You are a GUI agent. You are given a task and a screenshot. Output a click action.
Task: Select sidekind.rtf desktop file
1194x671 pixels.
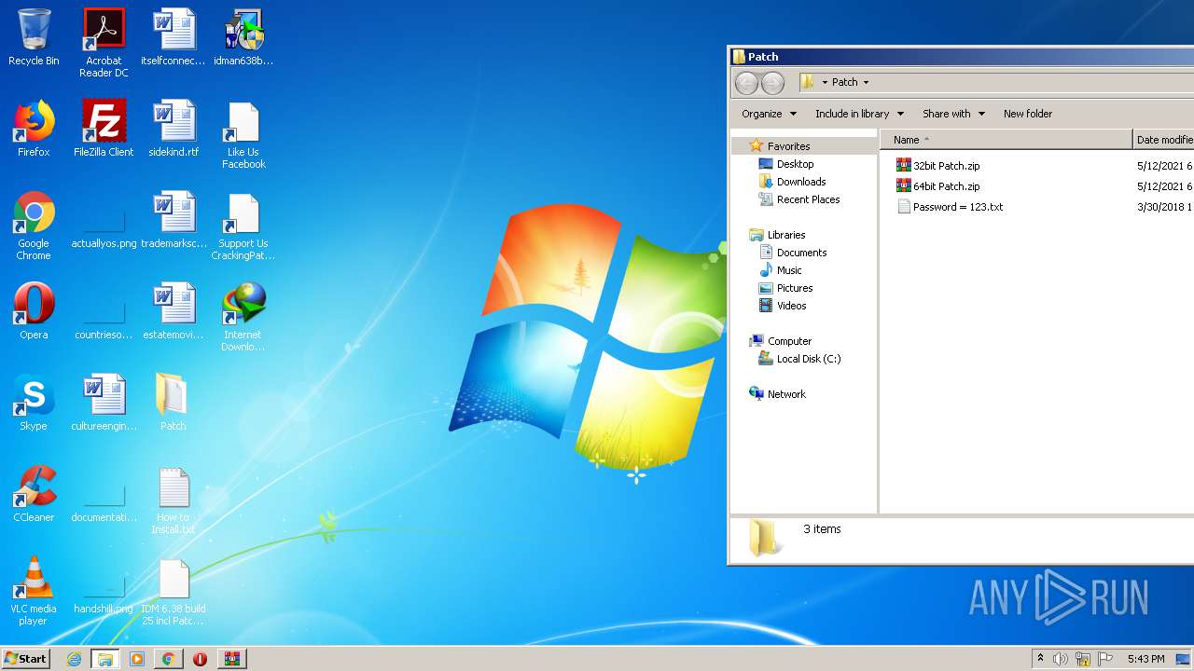[174, 129]
